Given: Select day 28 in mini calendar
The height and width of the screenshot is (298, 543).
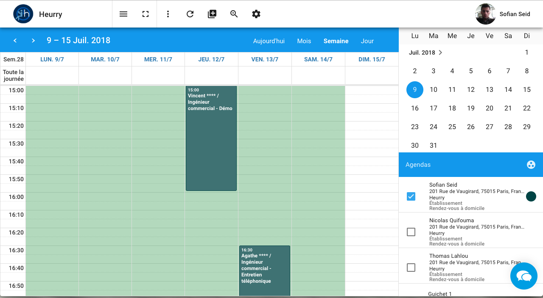Looking at the screenshot, I should pyautogui.click(x=508, y=127).
